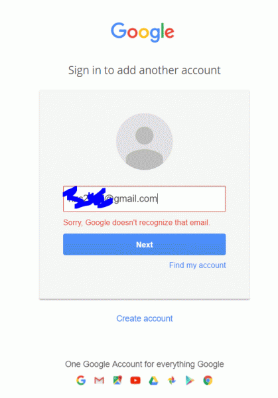Place cursor after '@gmail.com' text in field

point(159,199)
